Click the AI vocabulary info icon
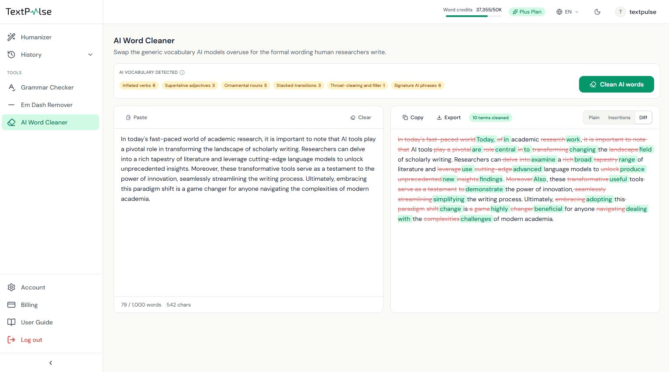Image resolution: width=669 pixels, height=372 pixels. [182, 72]
